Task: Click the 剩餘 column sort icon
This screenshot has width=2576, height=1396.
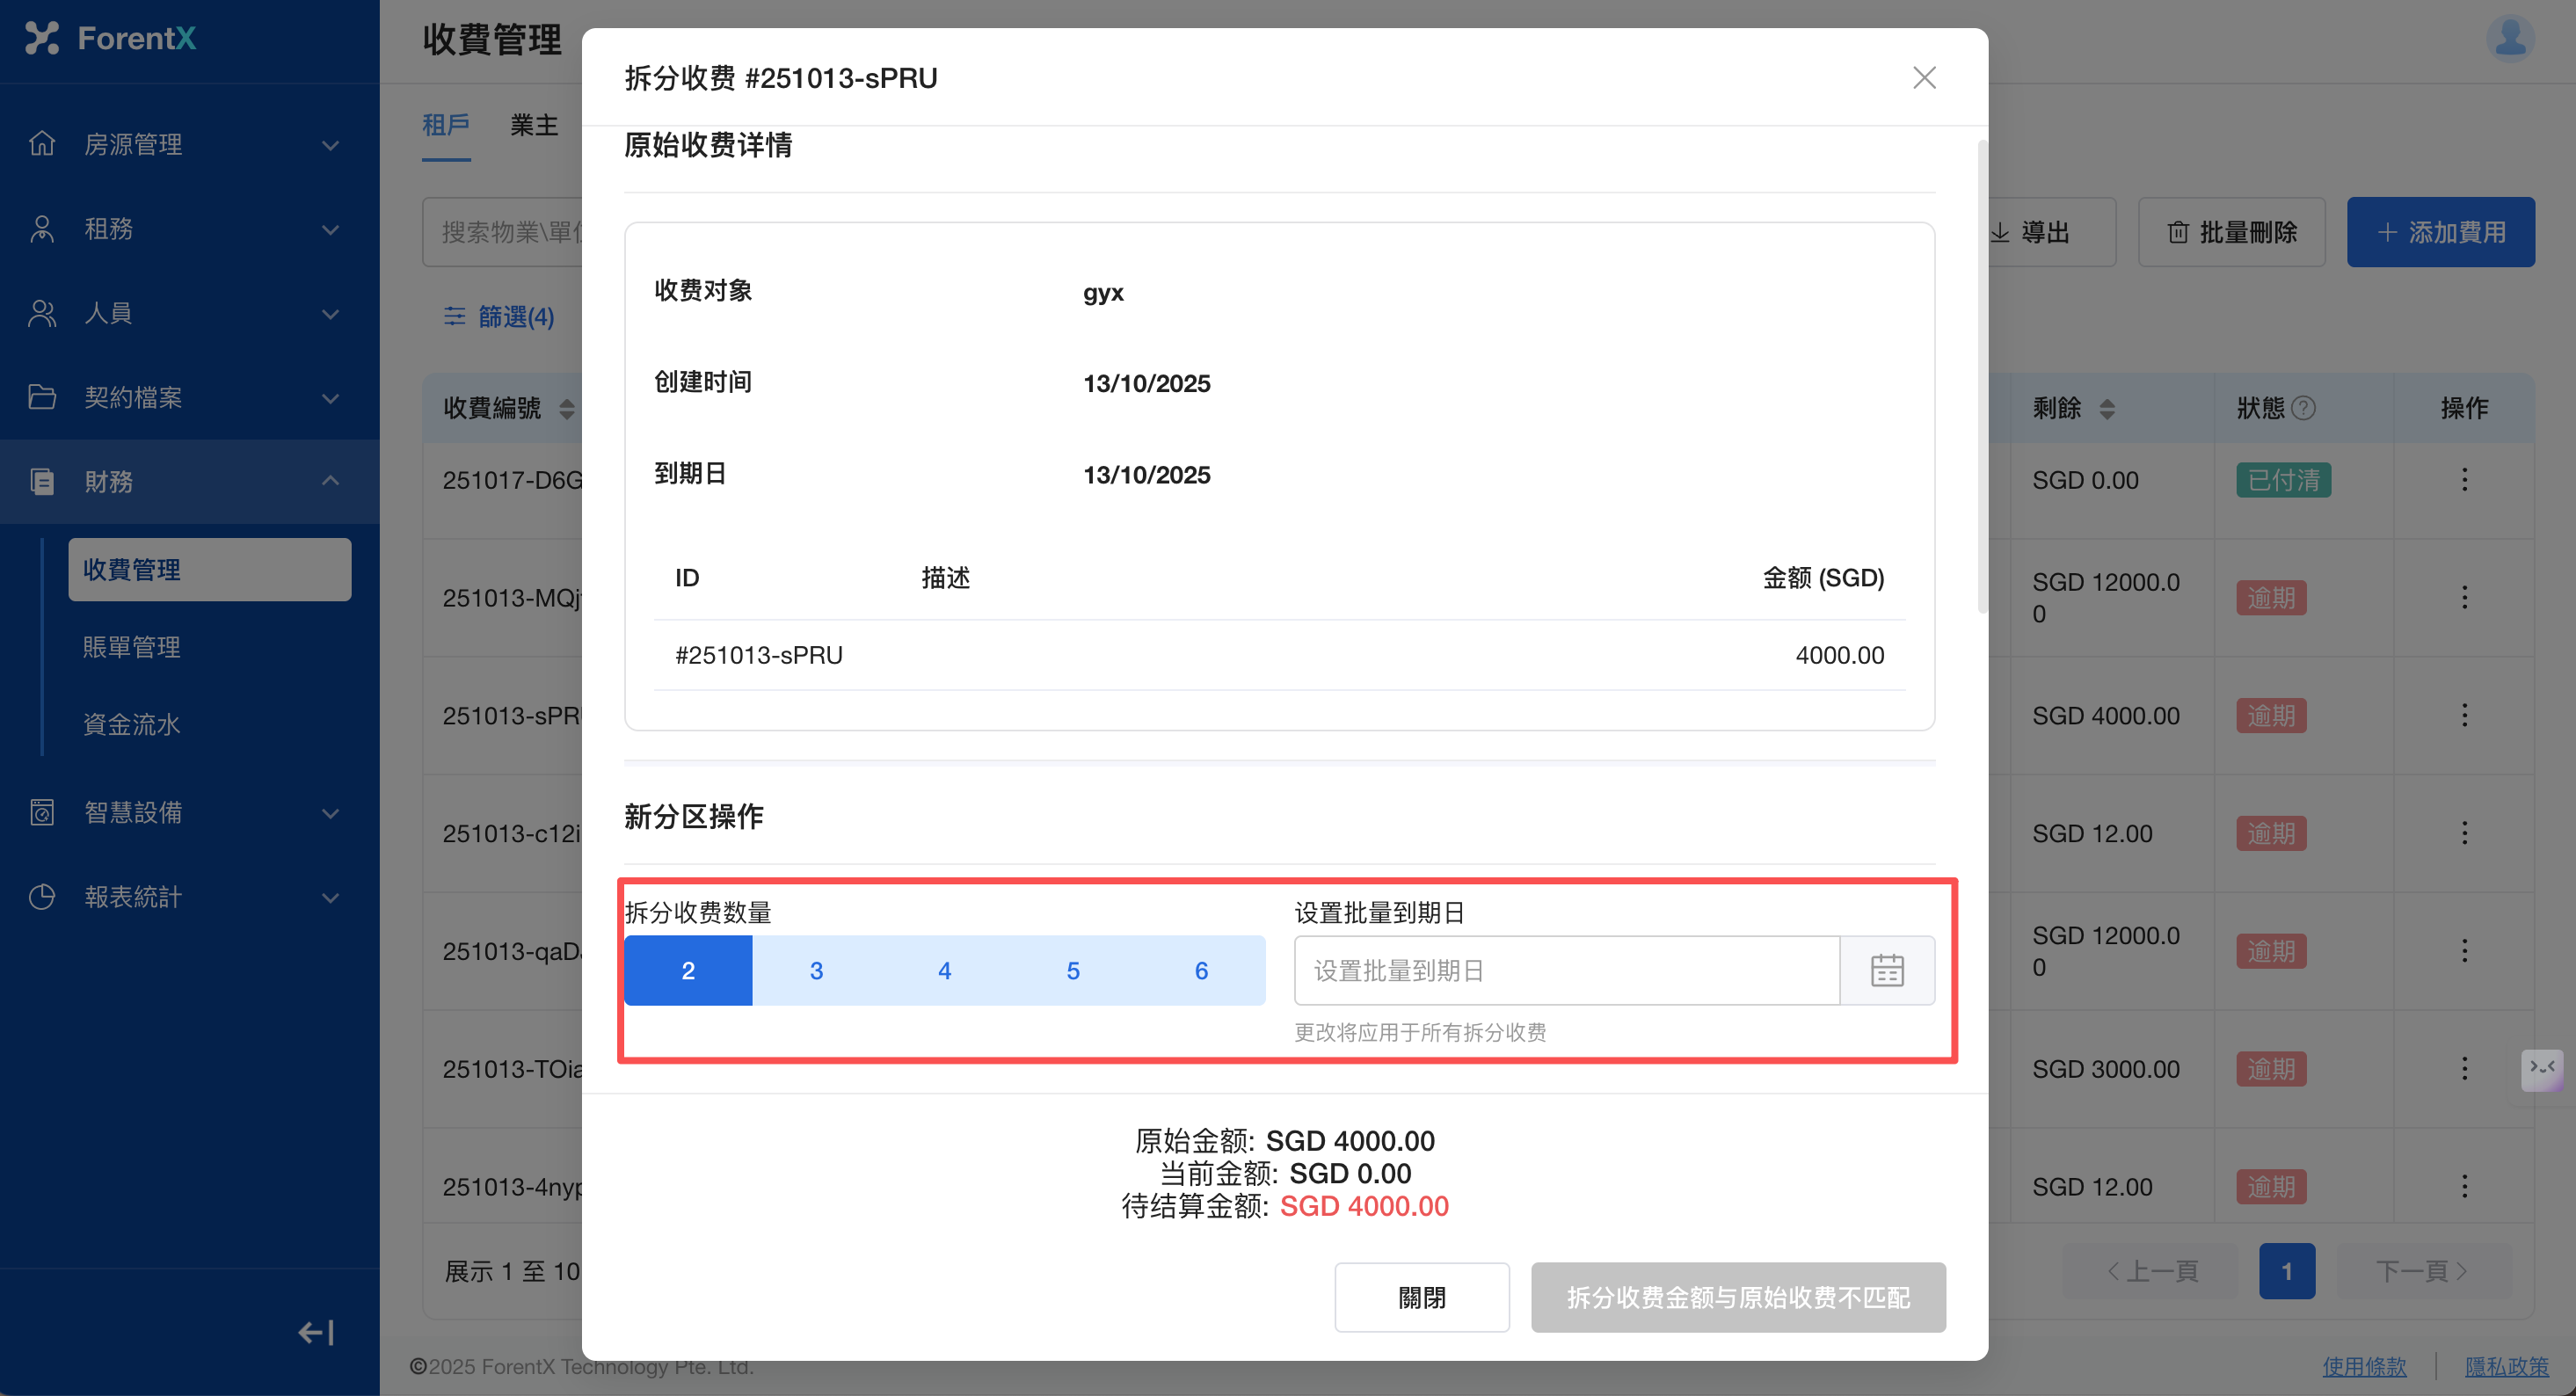Action: (2107, 408)
